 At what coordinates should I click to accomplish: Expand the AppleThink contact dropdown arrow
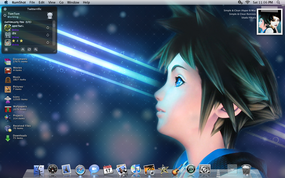click(x=48, y=28)
